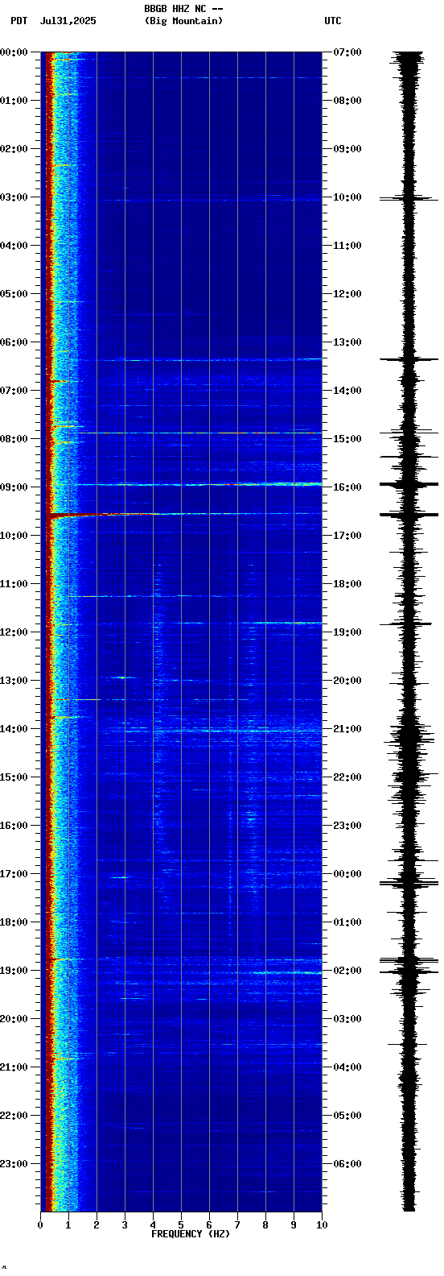Select the UTC "10:00" time tick label
Screen dimensions: 444x1276
click(x=347, y=197)
